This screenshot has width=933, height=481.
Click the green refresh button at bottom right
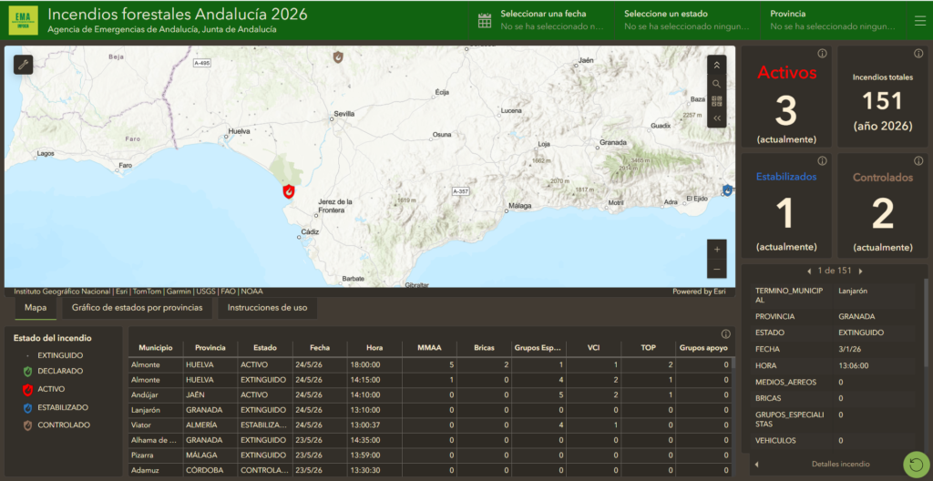pos(917,465)
